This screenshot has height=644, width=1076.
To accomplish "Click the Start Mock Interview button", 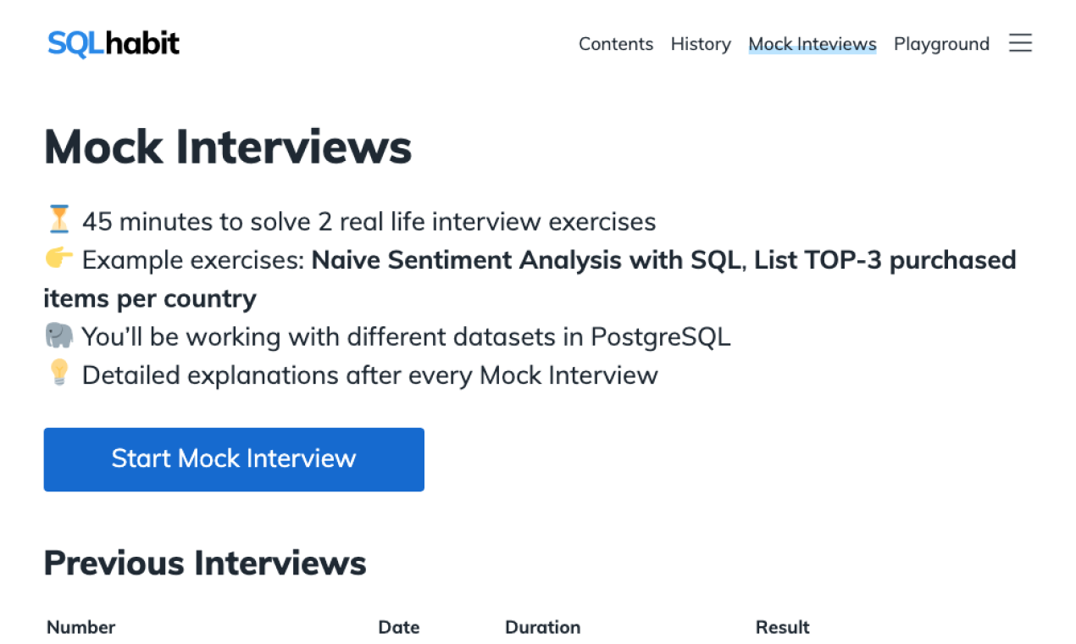I will coord(234,459).
